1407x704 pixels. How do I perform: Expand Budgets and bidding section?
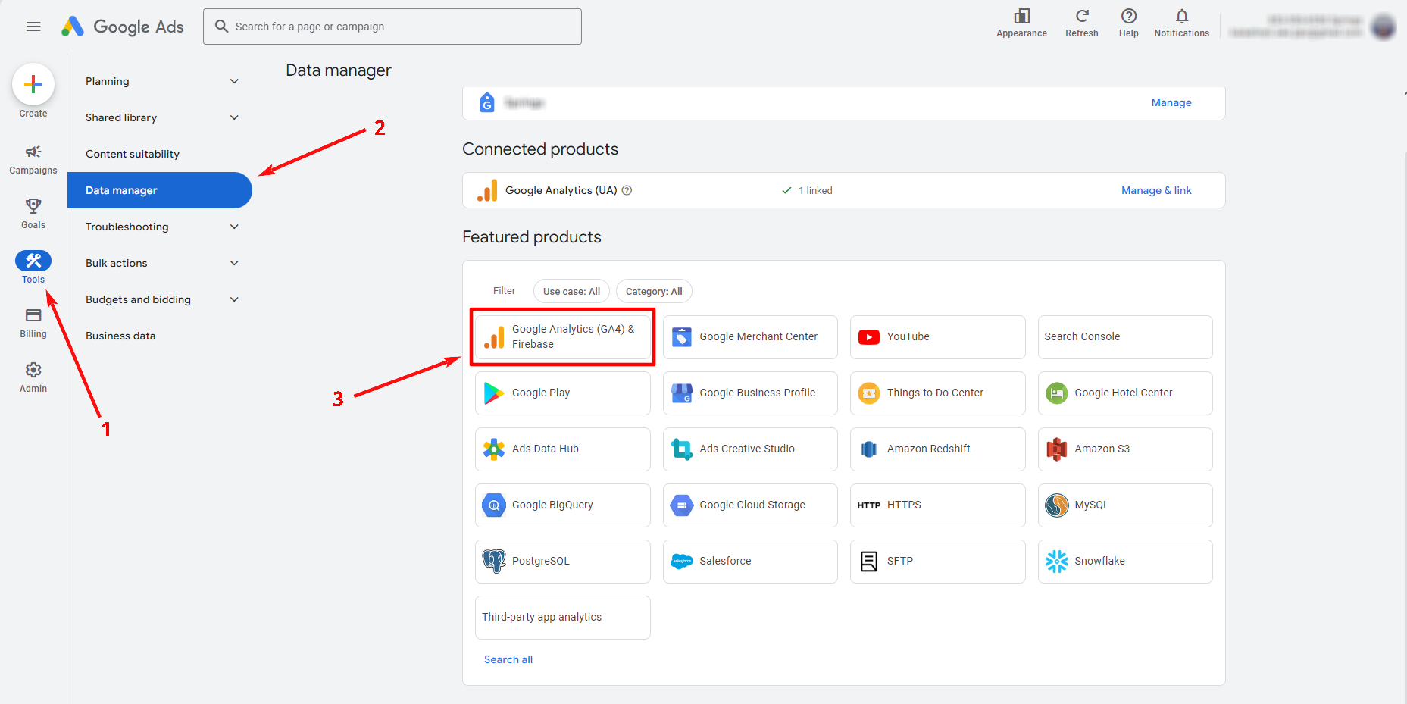[x=160, y=299]
